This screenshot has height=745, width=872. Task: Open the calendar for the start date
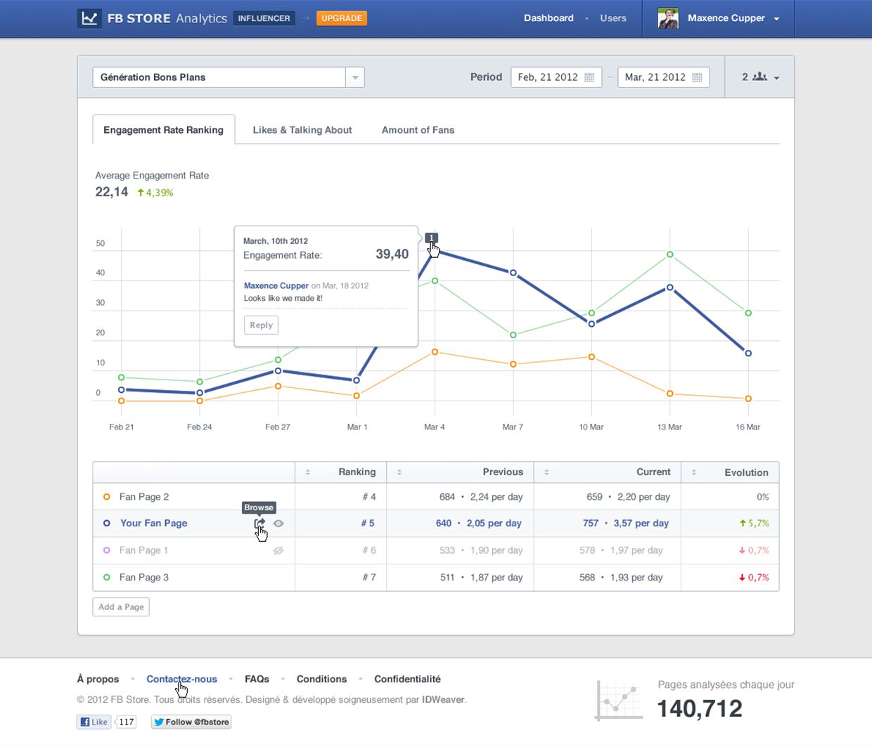(591, 77)
